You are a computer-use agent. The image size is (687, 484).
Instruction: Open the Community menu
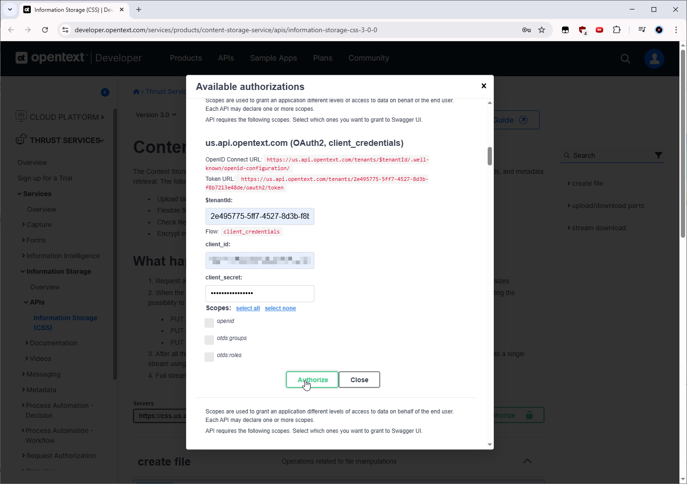[369, 58]
